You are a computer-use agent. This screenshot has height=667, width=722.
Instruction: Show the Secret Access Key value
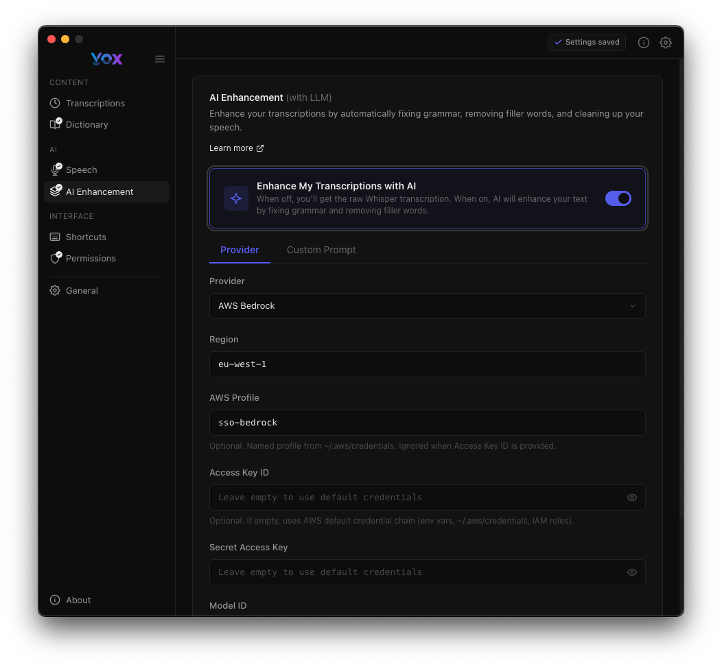pos(631,572)
